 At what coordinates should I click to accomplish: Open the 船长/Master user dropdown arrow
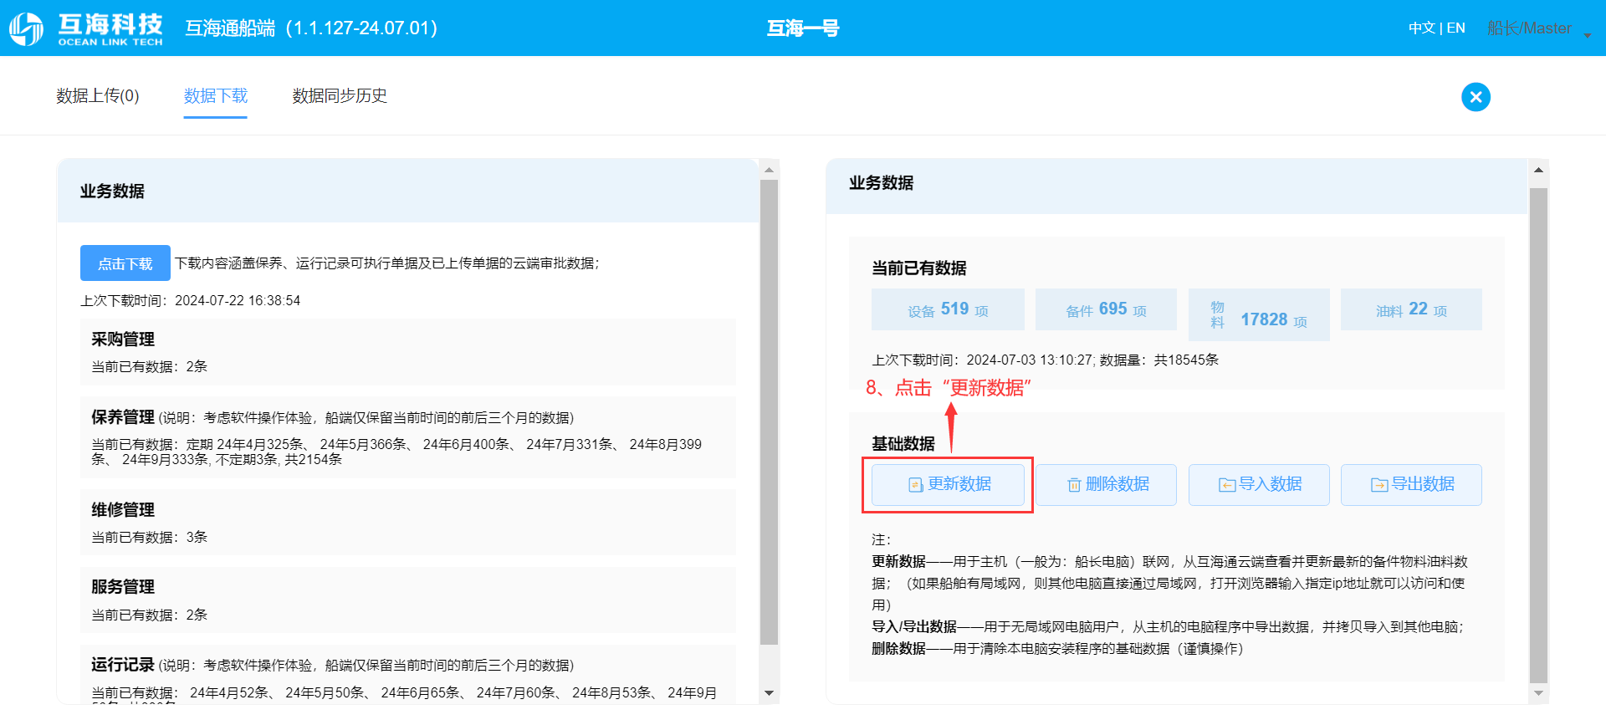[1587, 35]
